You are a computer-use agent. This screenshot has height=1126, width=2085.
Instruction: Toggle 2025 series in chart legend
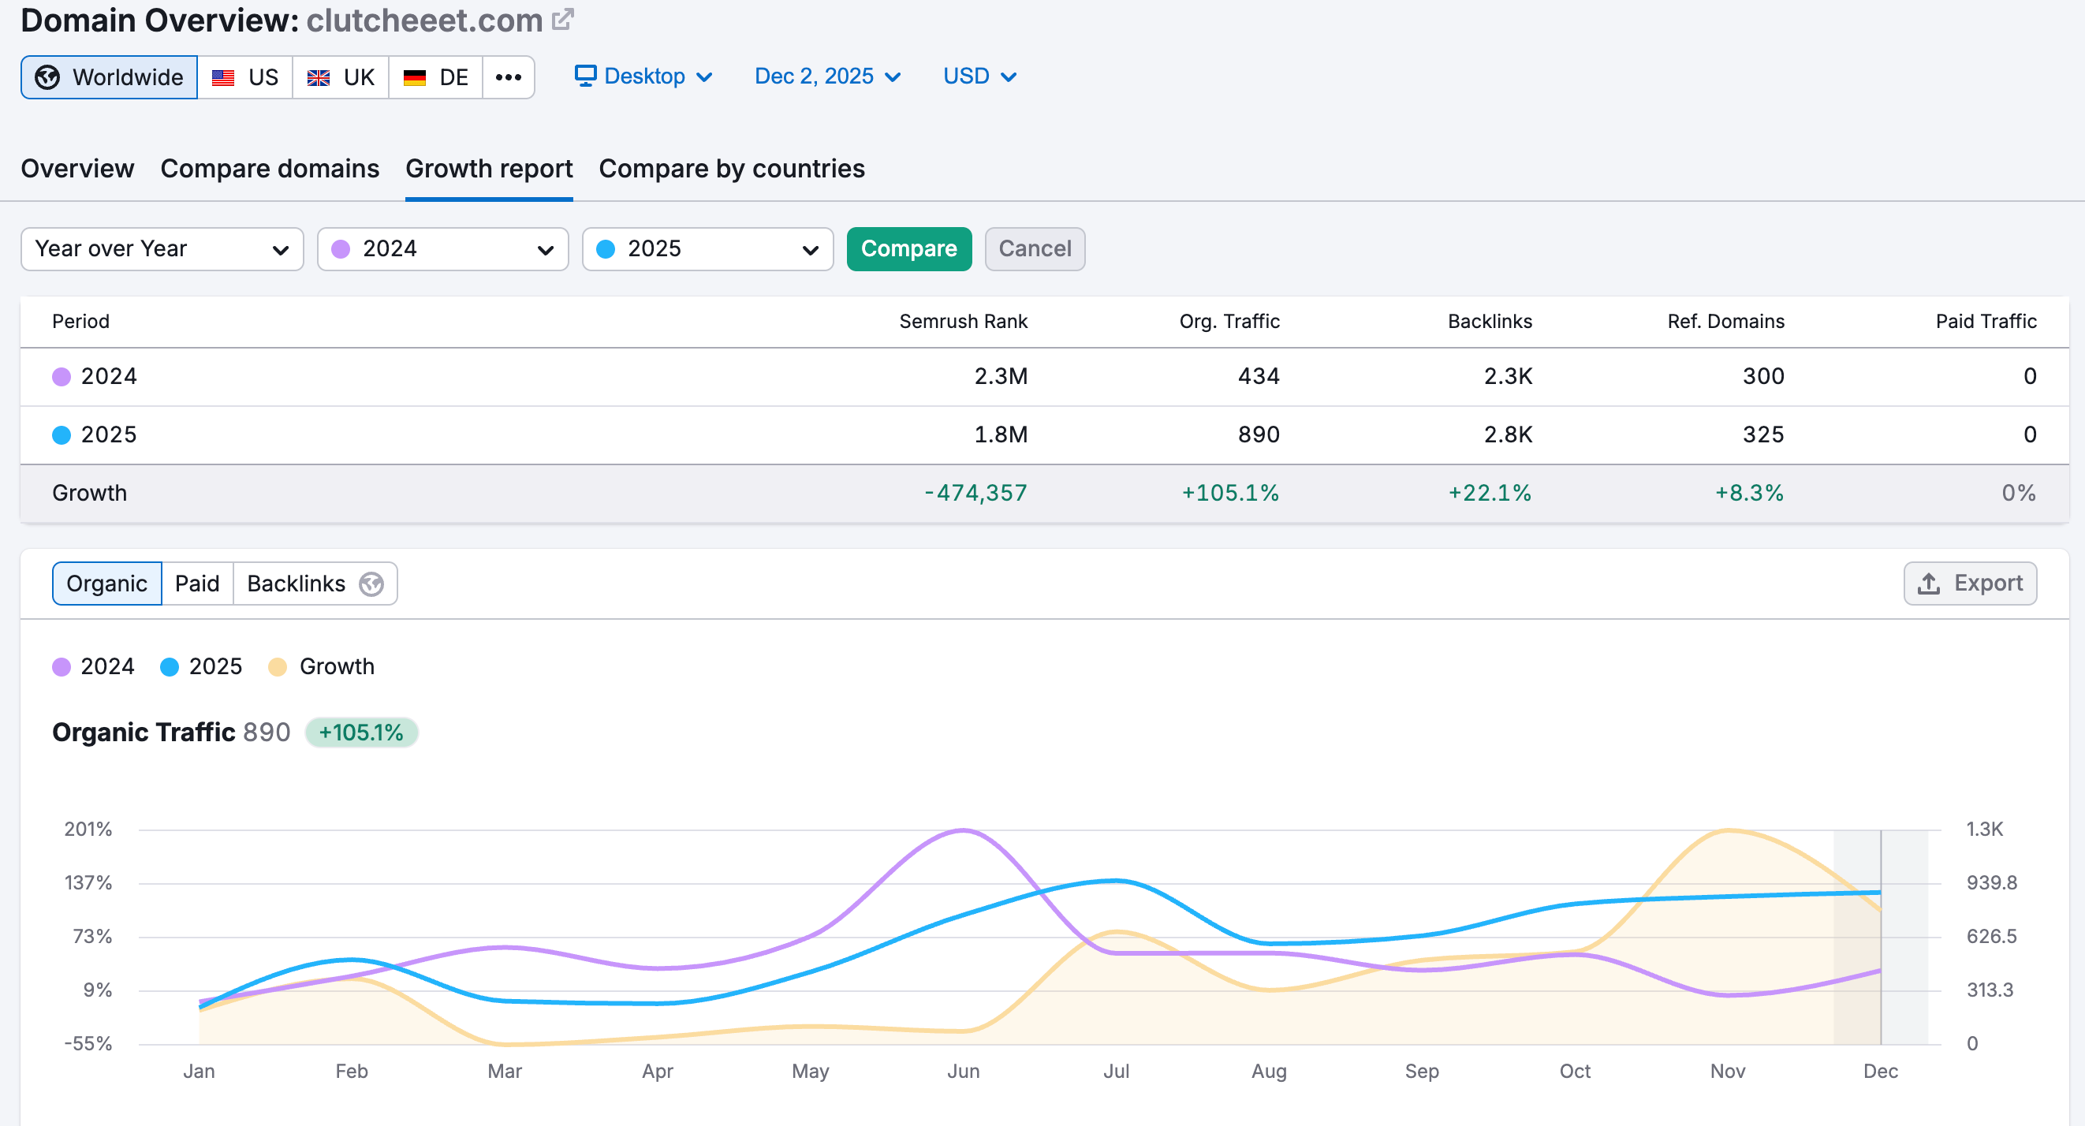point(202,666)
